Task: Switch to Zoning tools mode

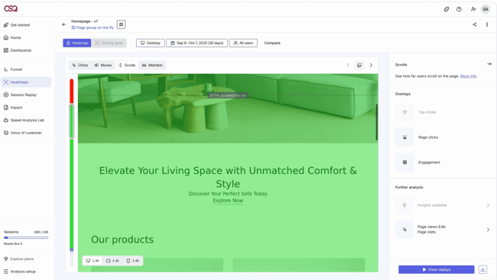Action: click(x=109, y=43)
